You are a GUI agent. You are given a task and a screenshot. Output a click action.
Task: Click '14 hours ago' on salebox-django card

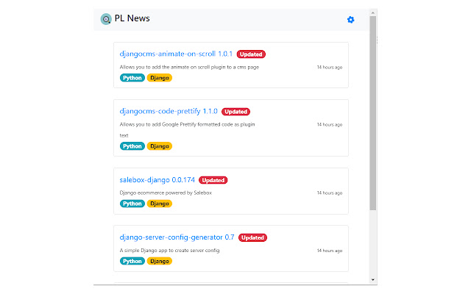pos(330,193)
